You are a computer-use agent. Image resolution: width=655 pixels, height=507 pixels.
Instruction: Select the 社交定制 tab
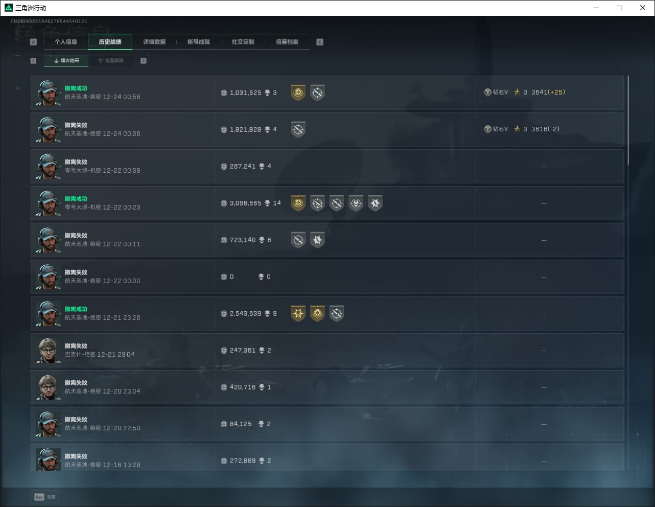click(x=243, y=42)
